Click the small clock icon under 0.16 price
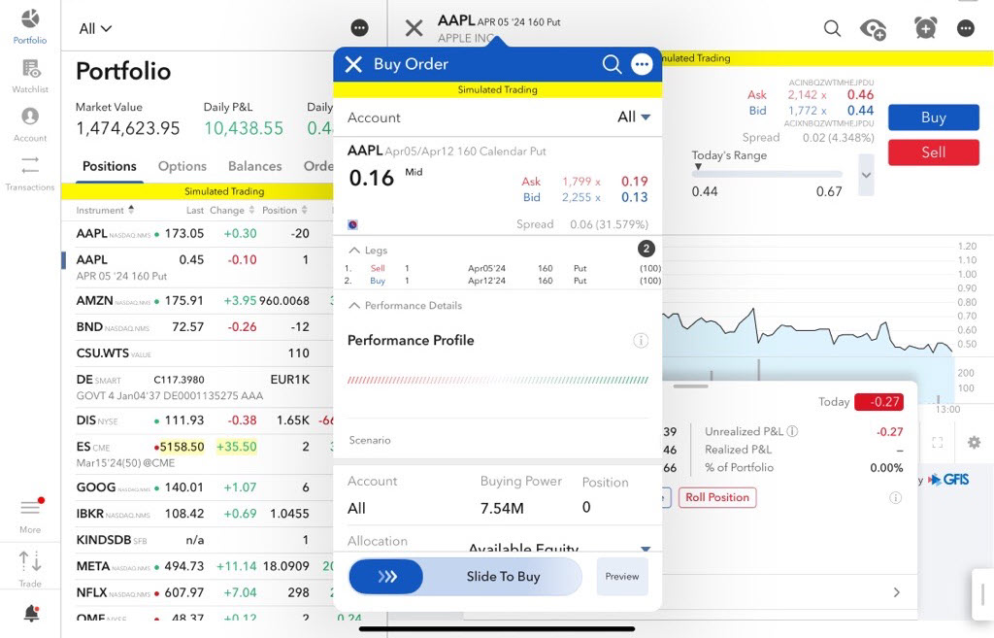 (353, 224)
